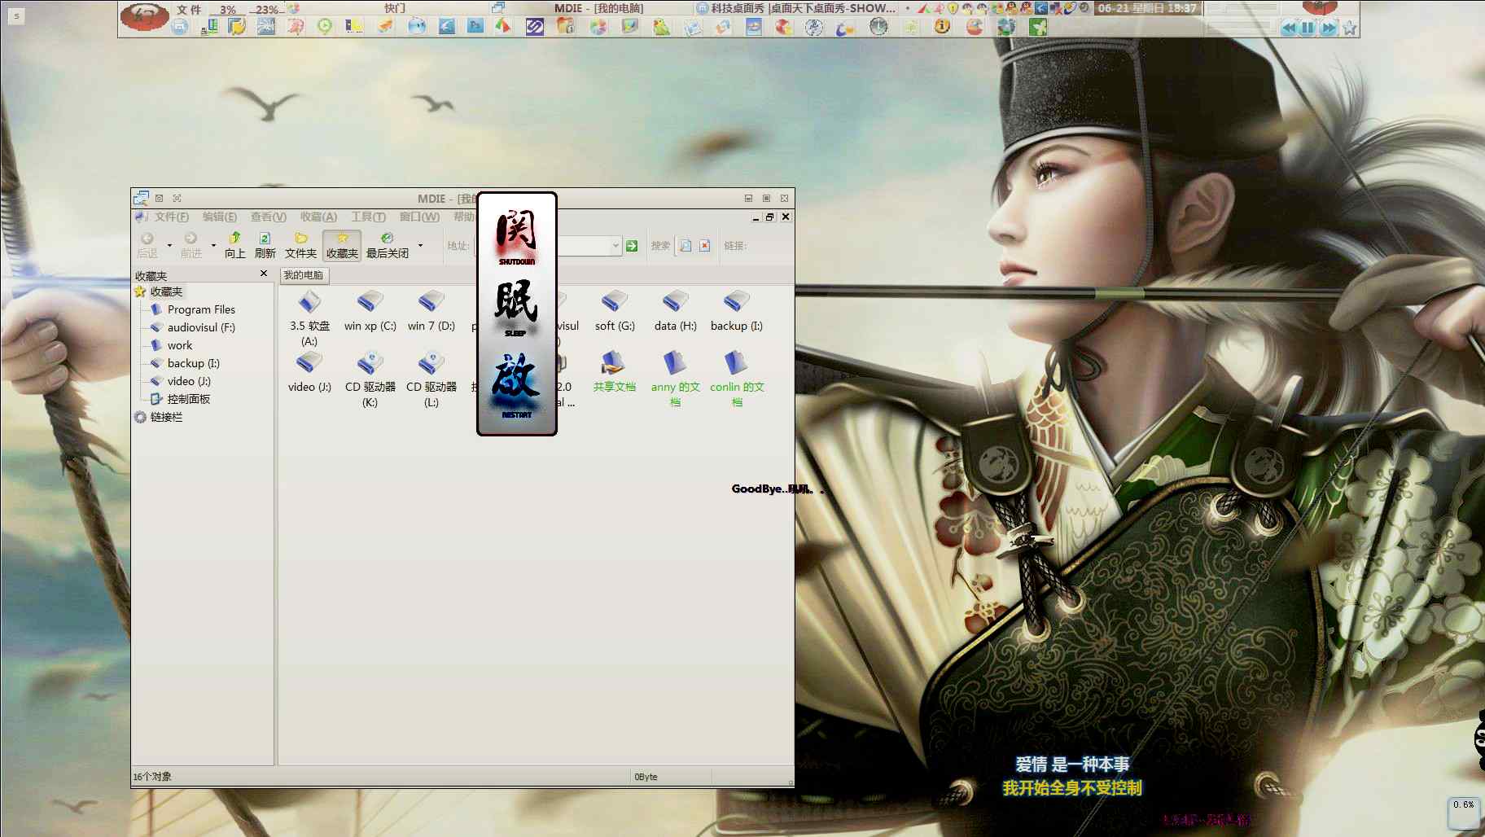
Task: Select the data (H:) drive icon
Action: coord(676,311)
